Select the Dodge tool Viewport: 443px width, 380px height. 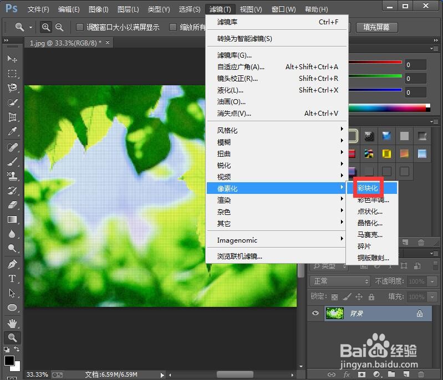click(12, 248)
